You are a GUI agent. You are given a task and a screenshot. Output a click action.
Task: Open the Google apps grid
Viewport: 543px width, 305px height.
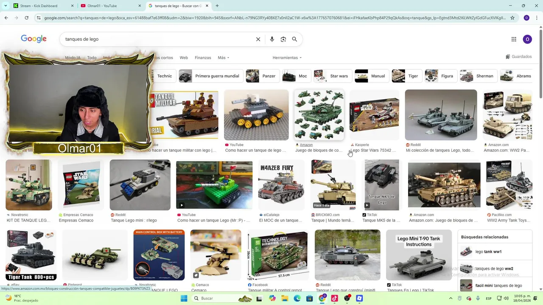point(514,39)
